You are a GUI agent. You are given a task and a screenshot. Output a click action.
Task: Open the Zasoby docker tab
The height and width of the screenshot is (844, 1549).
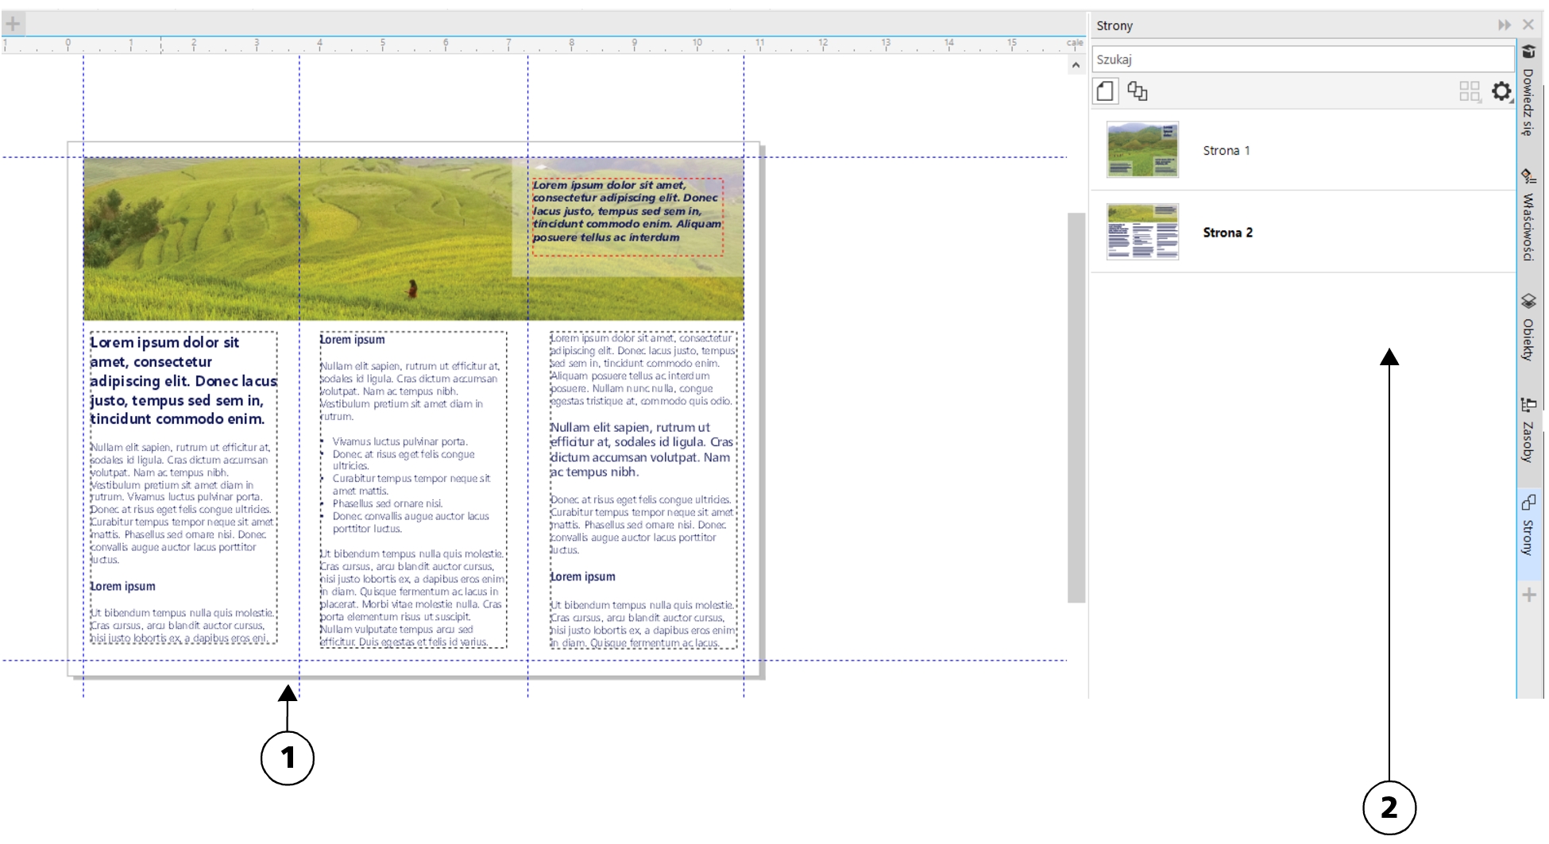point(1528,430)
